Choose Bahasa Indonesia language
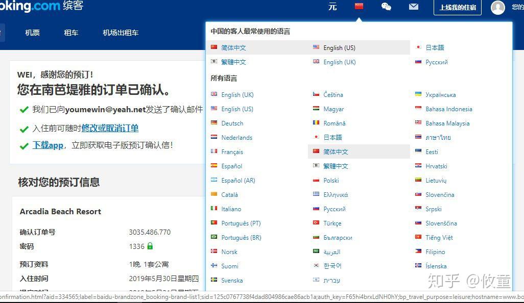 [x=449, y=109]
